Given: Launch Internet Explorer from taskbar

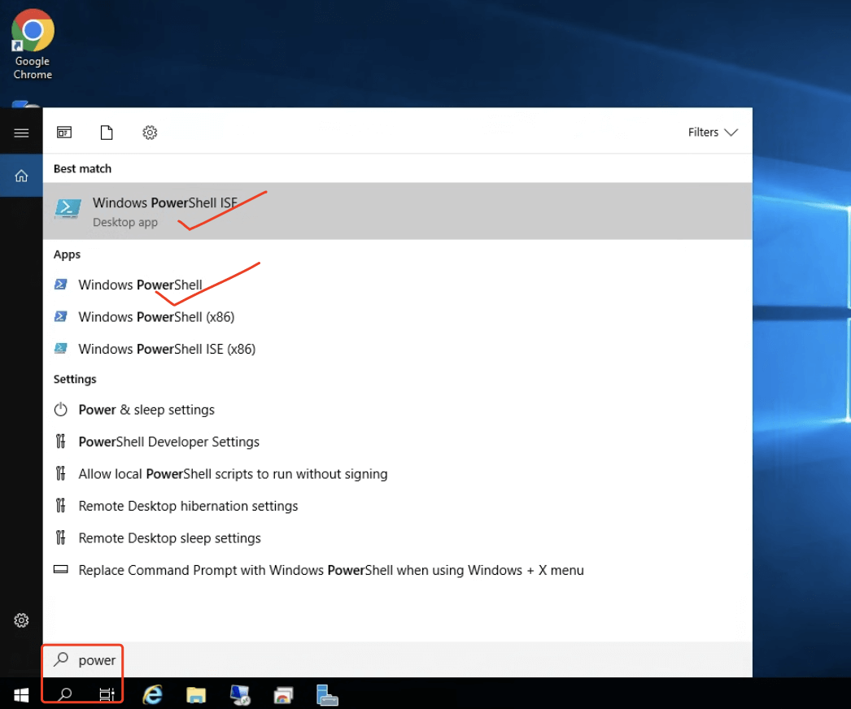Looking at the screenshot, I should pos(152,694).
